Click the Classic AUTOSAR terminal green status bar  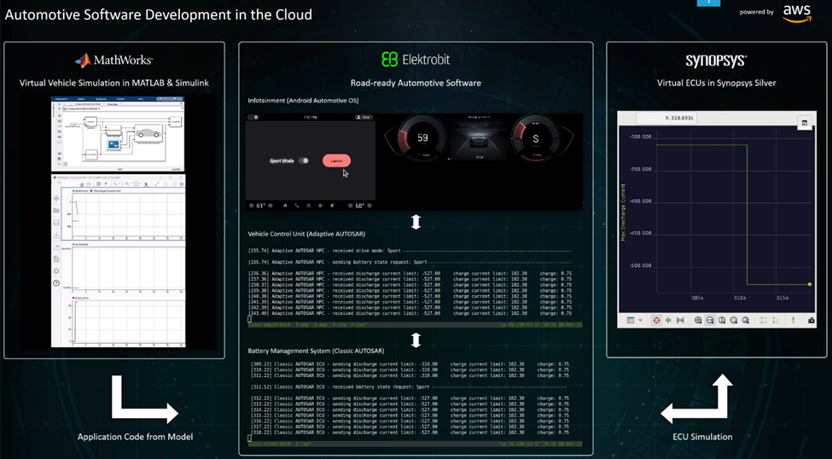pos(415,444)
